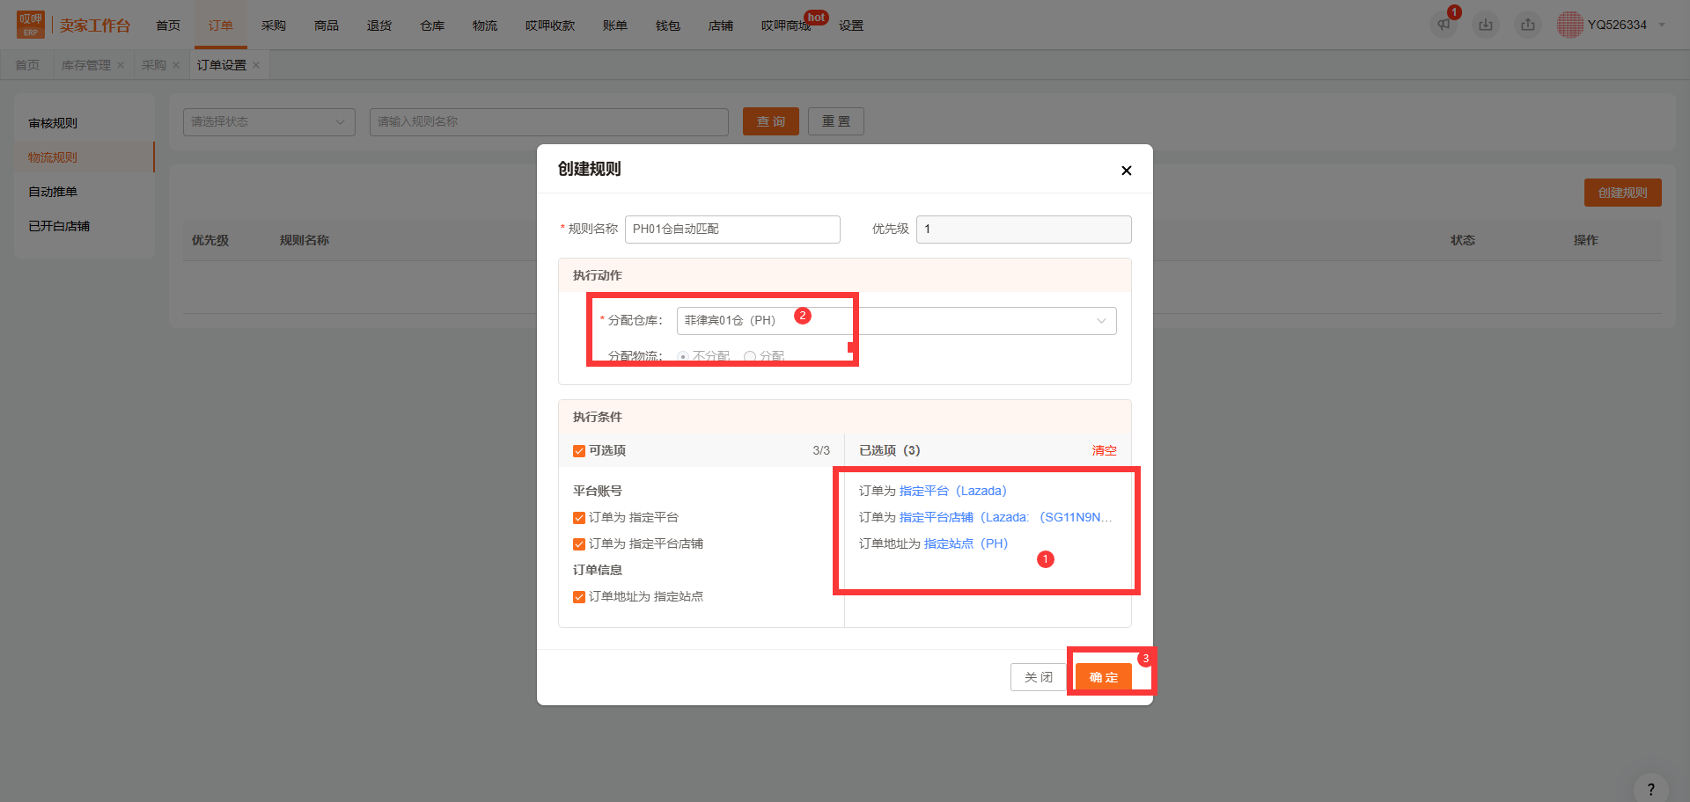Select 审核规则 in the sidebar
The image size is (1690, 802).
pyautogui.click(x=53, y=123)
